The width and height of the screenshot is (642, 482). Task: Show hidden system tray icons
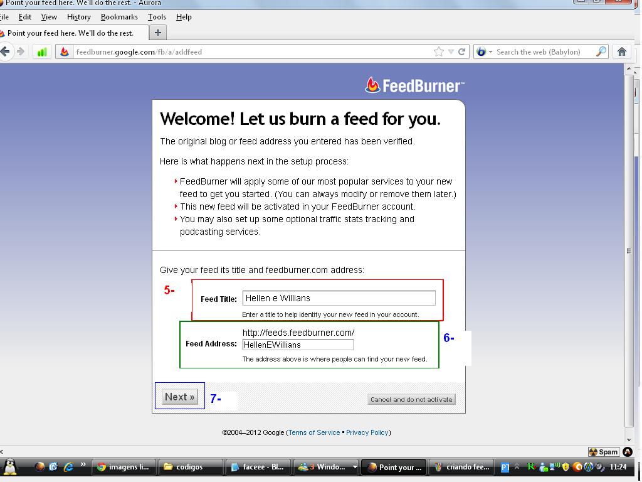517,466
